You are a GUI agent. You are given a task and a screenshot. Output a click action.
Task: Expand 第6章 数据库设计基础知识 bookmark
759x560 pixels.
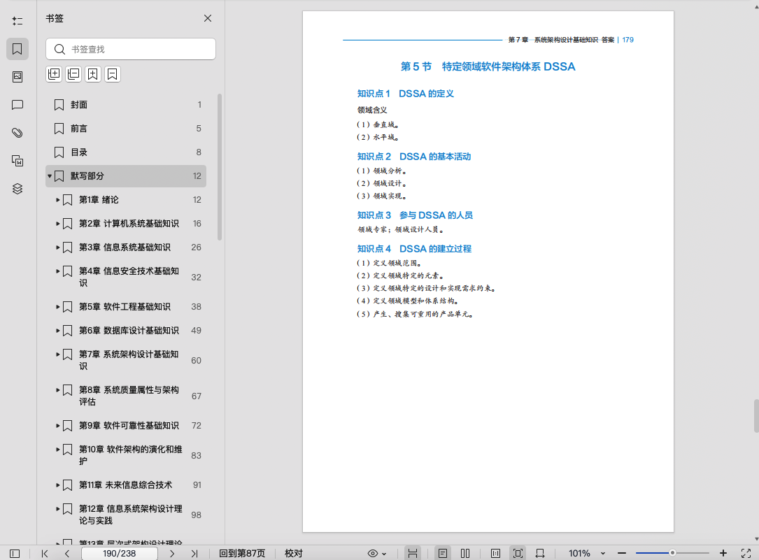pos(57,330)
